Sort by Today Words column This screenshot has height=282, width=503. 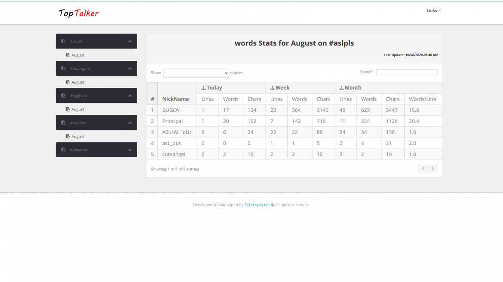(230, 99)
